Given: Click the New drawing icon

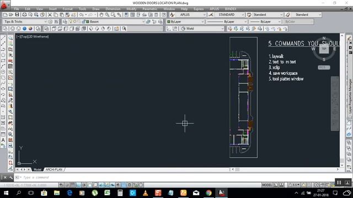Looking at the screenshot, I should coord(5,15).
